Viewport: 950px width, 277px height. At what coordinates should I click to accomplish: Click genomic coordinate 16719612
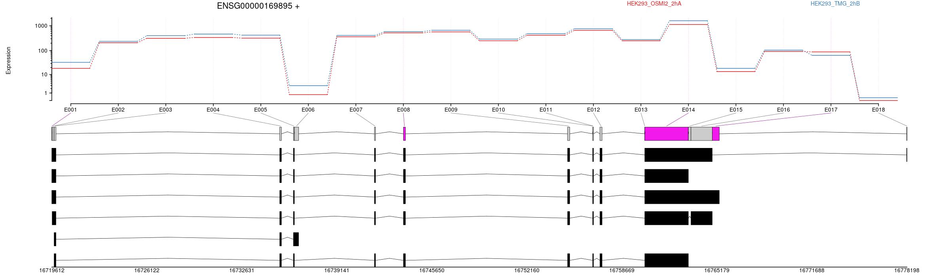pyautogui.click(x=52, y=271)
